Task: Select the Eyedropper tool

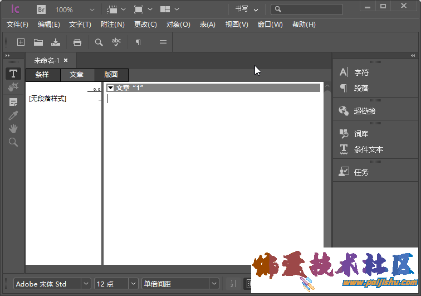Action: (13, 115)
